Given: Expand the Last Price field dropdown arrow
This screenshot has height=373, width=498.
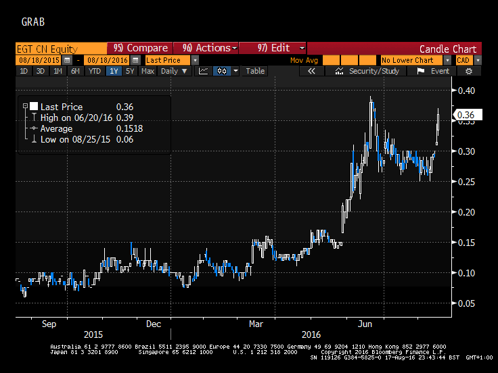Looking at the screenshot, I should pos(195,60).
